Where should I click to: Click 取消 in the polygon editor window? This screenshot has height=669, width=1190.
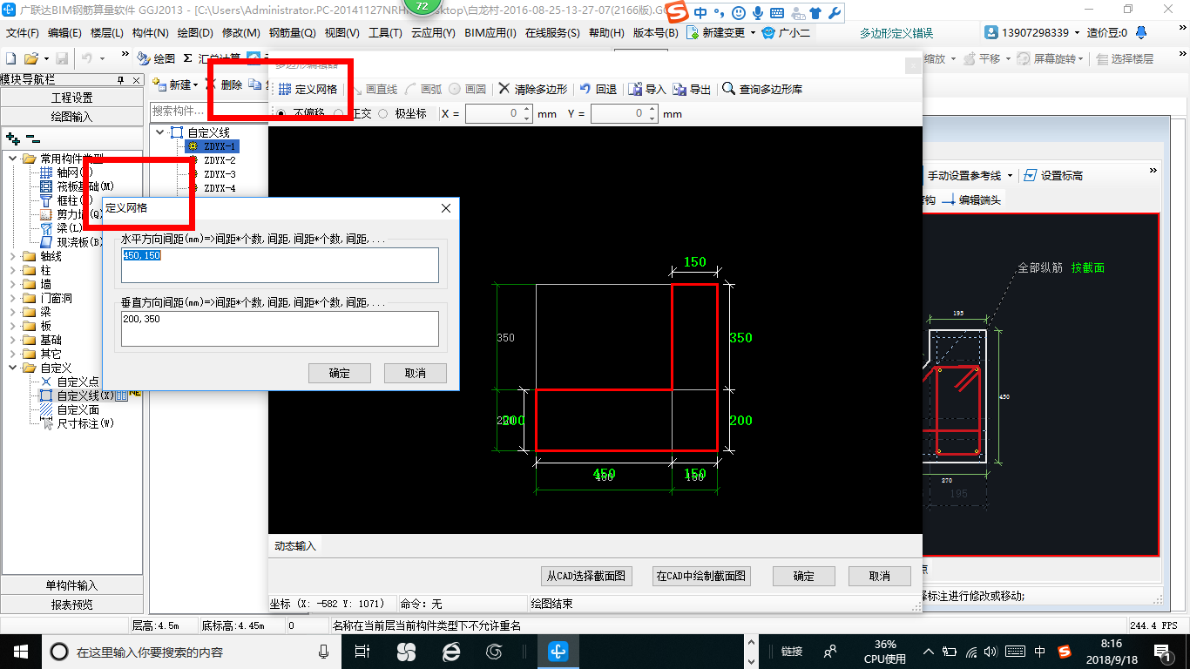pos(880,576)
